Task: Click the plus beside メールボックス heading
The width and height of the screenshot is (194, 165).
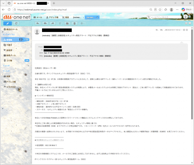Action: click(x=28, y=34)
